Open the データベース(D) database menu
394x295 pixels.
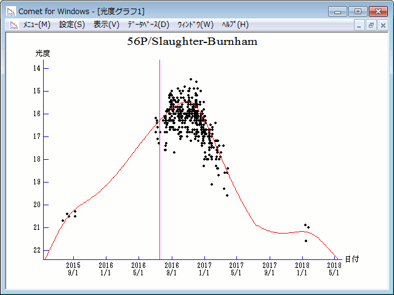(148, 25)
